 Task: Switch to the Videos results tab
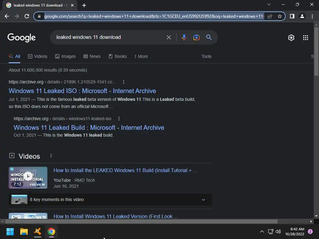(x=38, y=56)
